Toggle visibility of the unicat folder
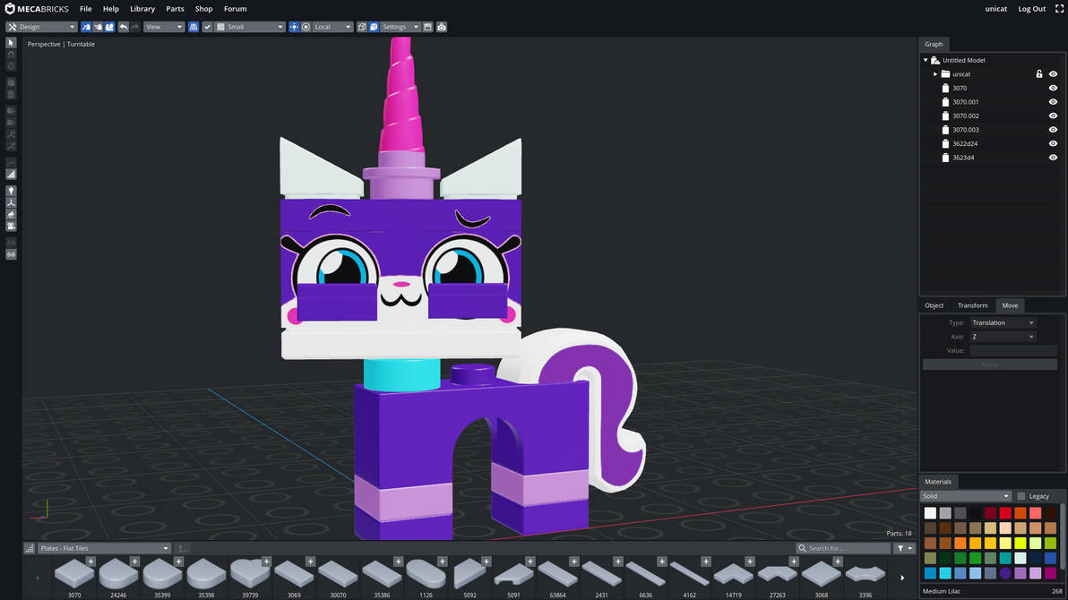Image resolution: width=1068 pixels, height=600 pixels. pyautogui.click(x=1053, y=74)
